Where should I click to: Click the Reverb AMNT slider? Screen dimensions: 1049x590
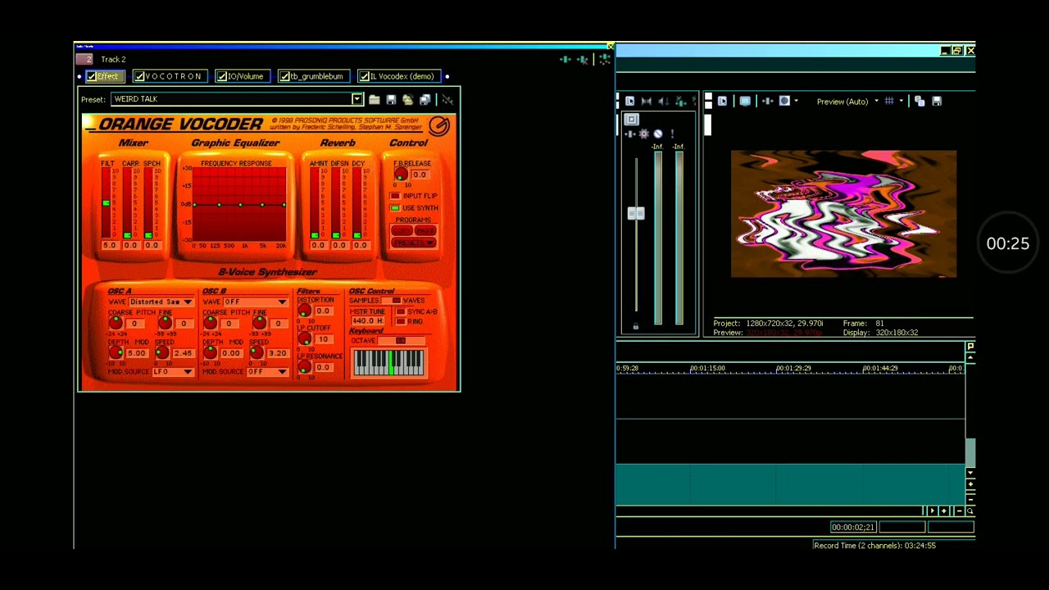coord(315,203)
